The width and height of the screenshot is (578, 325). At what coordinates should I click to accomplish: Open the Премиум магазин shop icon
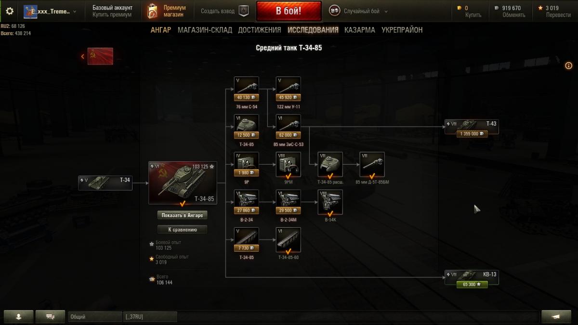[152, 11]
